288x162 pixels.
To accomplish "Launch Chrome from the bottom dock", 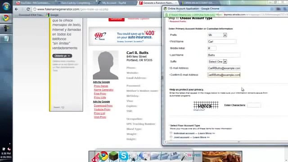I will tap(103, 156).
